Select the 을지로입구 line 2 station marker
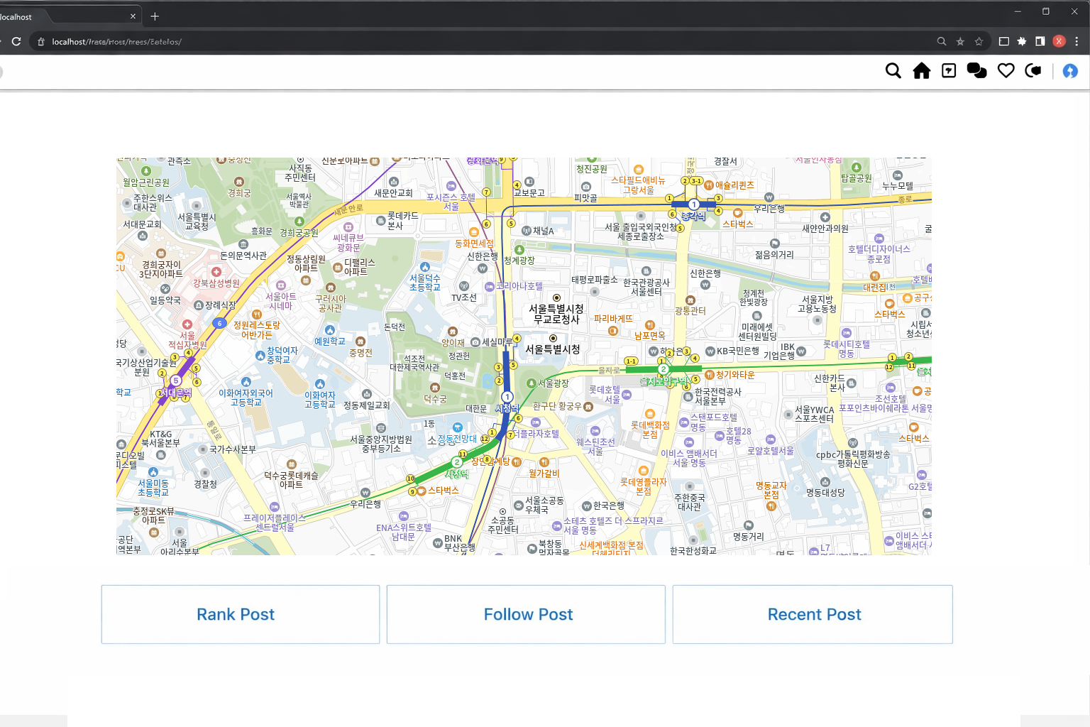This screenshot has width=1090, height=727. pos(664,369)
